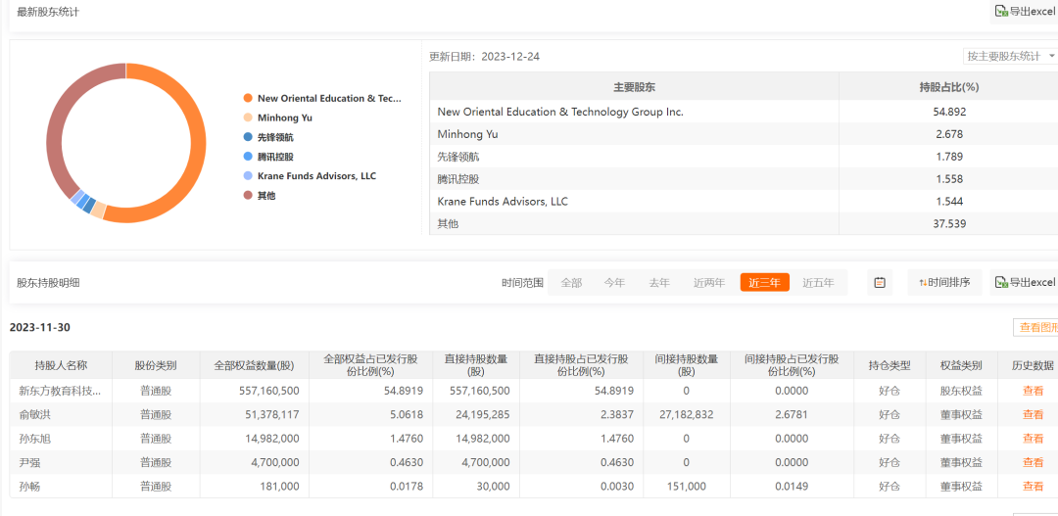
Task: Click 持仓类型 column header
Action: pos(890,365)
